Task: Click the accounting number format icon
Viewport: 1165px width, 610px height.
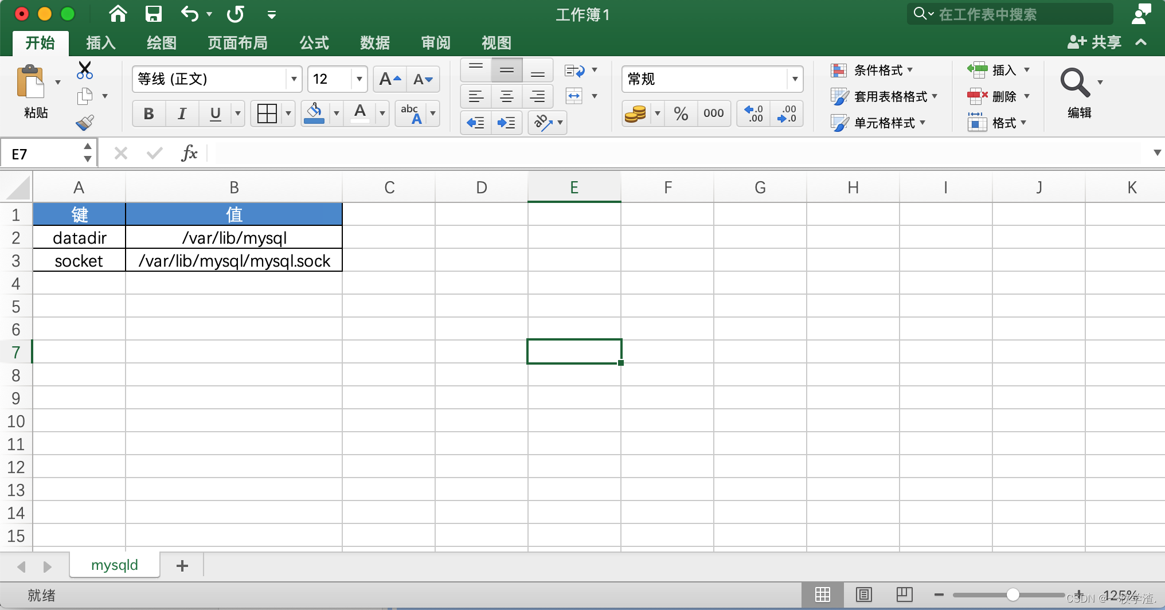Action: (635, 114)
